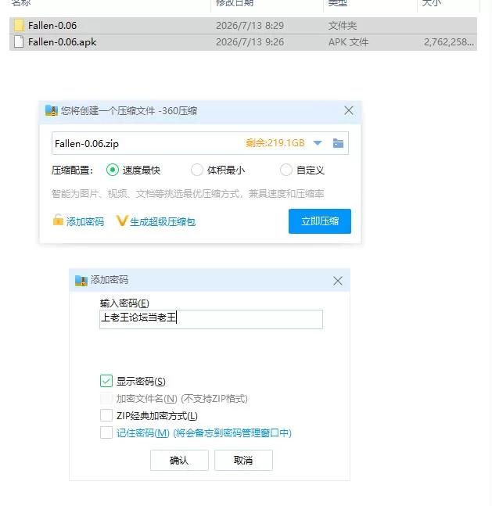Image resolution: width=492 pixels, height=506 pixels.
Task: Select the date cell 2026/7/13 8:29
Action: pyautogui.click(x=250, y=26)
